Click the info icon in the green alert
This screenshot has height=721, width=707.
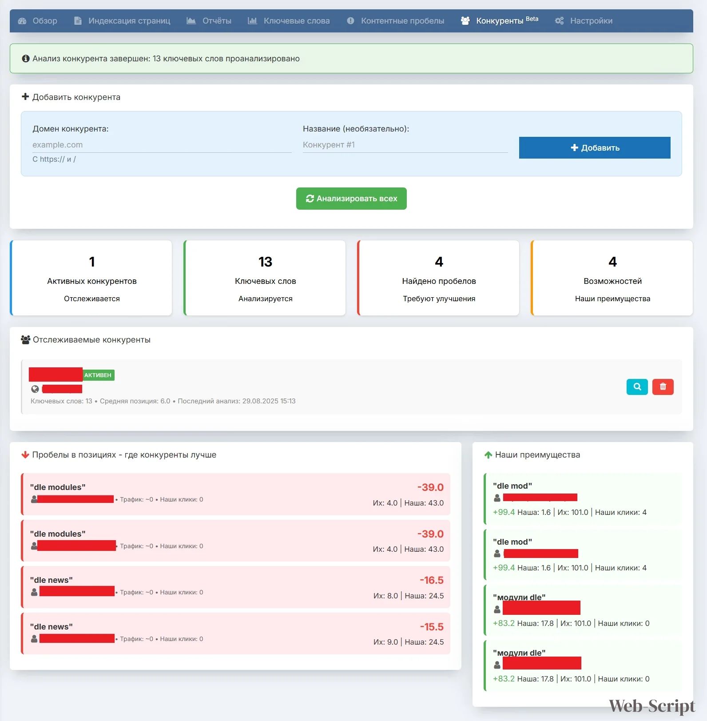26,59
